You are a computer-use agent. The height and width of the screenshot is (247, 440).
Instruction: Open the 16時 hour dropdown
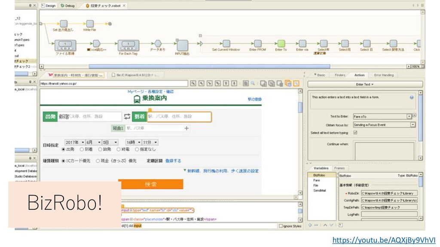133,142
